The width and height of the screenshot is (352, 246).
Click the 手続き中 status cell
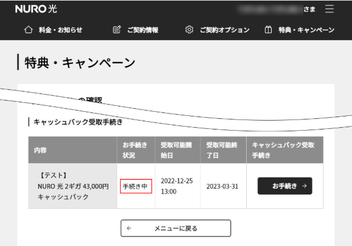136,186
